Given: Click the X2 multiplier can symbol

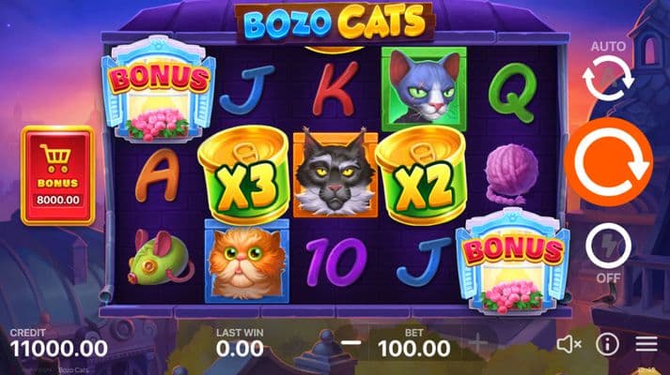Looking at the screenshot, I should (421, 175).
